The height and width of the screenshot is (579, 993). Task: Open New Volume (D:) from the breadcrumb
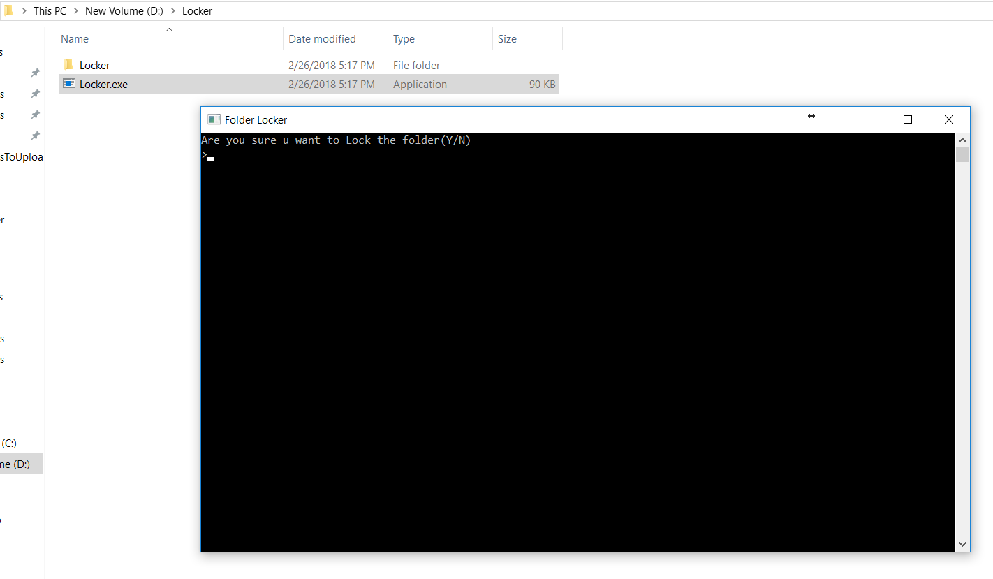coord(124,10)
